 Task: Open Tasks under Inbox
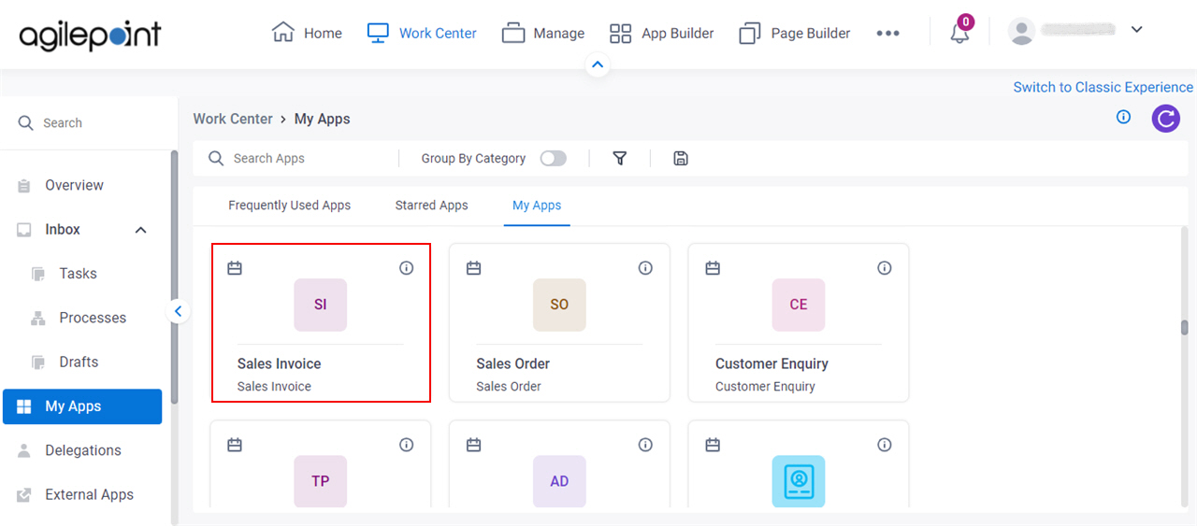tap(78, 274)
